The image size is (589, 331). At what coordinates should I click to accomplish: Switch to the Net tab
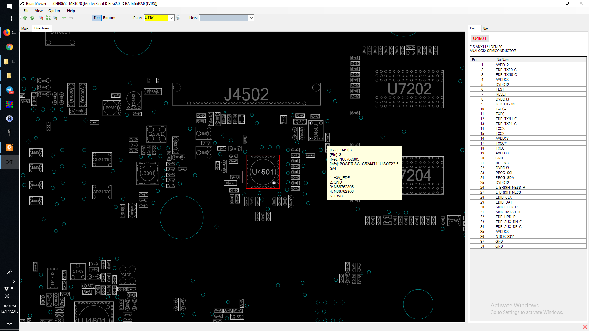485,29
